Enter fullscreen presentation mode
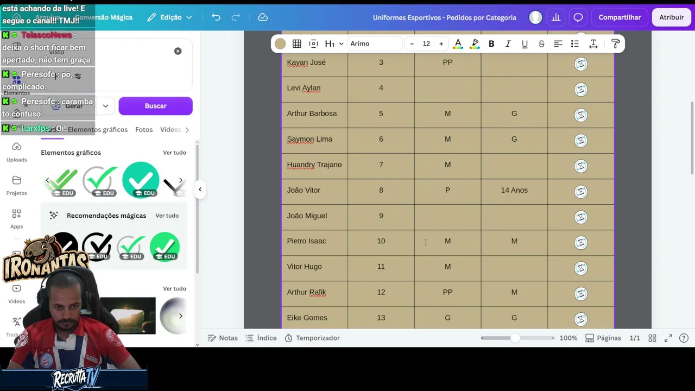 point(668,338)
